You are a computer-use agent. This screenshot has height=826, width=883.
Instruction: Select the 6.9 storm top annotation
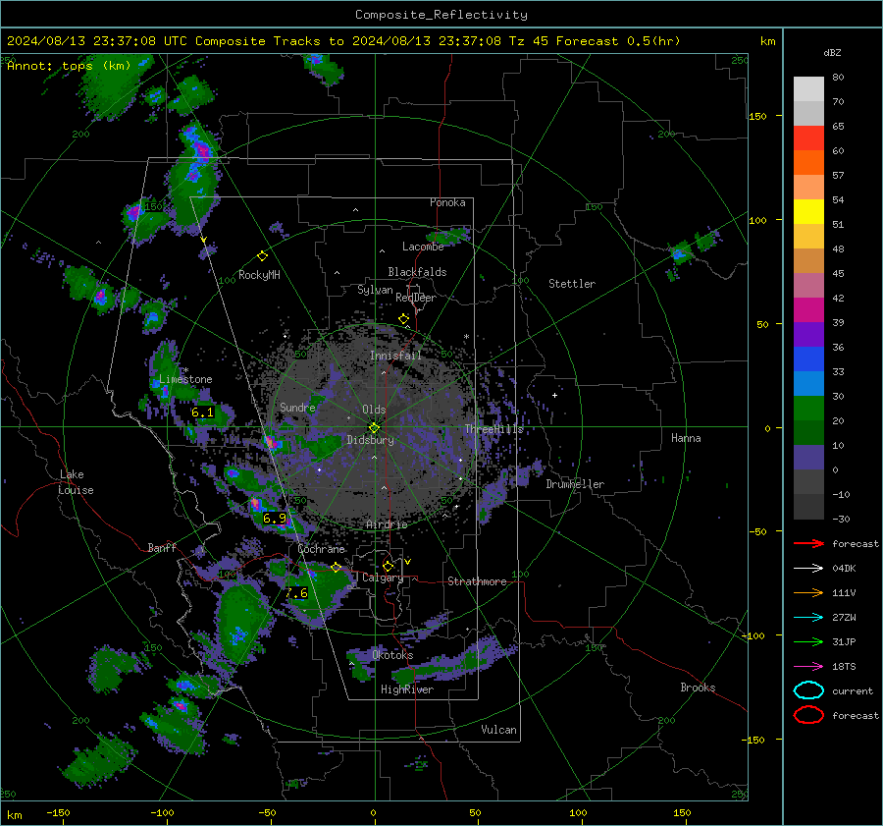(x=275, y=518)
